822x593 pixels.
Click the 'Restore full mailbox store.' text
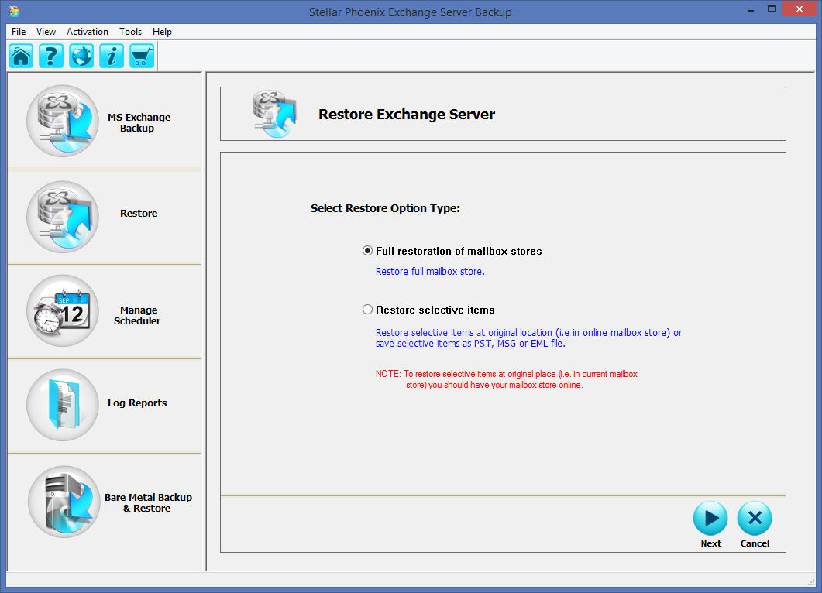coord(430,272)
